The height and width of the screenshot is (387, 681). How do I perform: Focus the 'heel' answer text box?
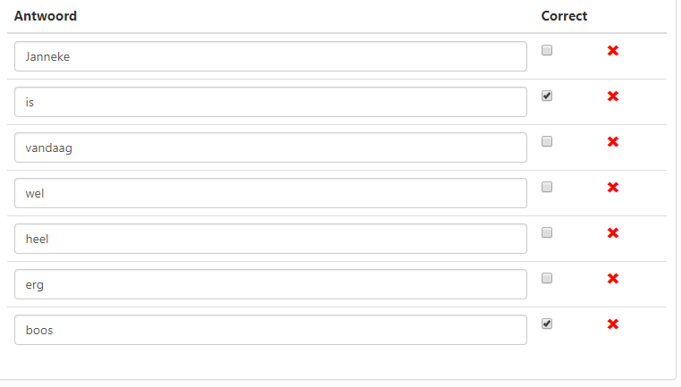[270, 239]
